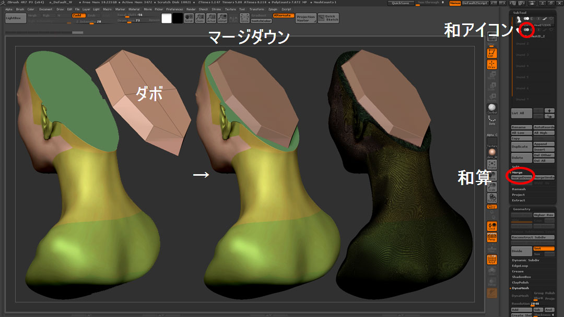
Task: Select the Head subtool thumbnail
Action: click(519, 20)
